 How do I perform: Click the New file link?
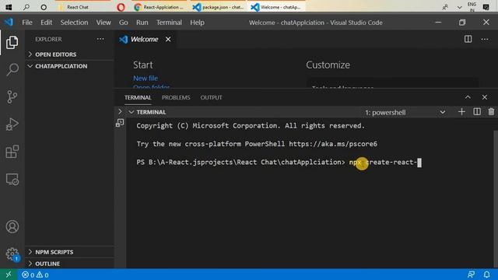(146, 78)
